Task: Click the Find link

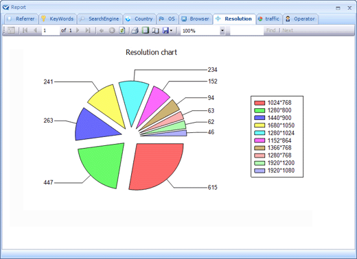Action: tap(271, 30)
